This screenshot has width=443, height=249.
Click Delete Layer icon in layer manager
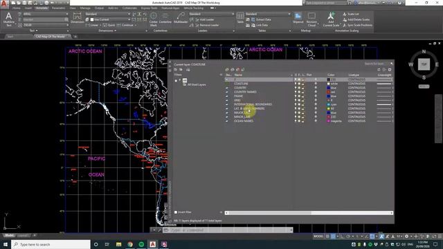point(237,69)
